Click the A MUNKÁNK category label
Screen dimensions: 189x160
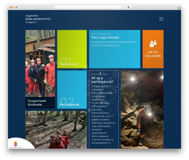click(x=99, y=74)
